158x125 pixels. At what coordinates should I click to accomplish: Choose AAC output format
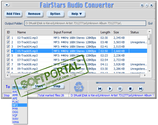pyautogui.click(x=19, y=92)
